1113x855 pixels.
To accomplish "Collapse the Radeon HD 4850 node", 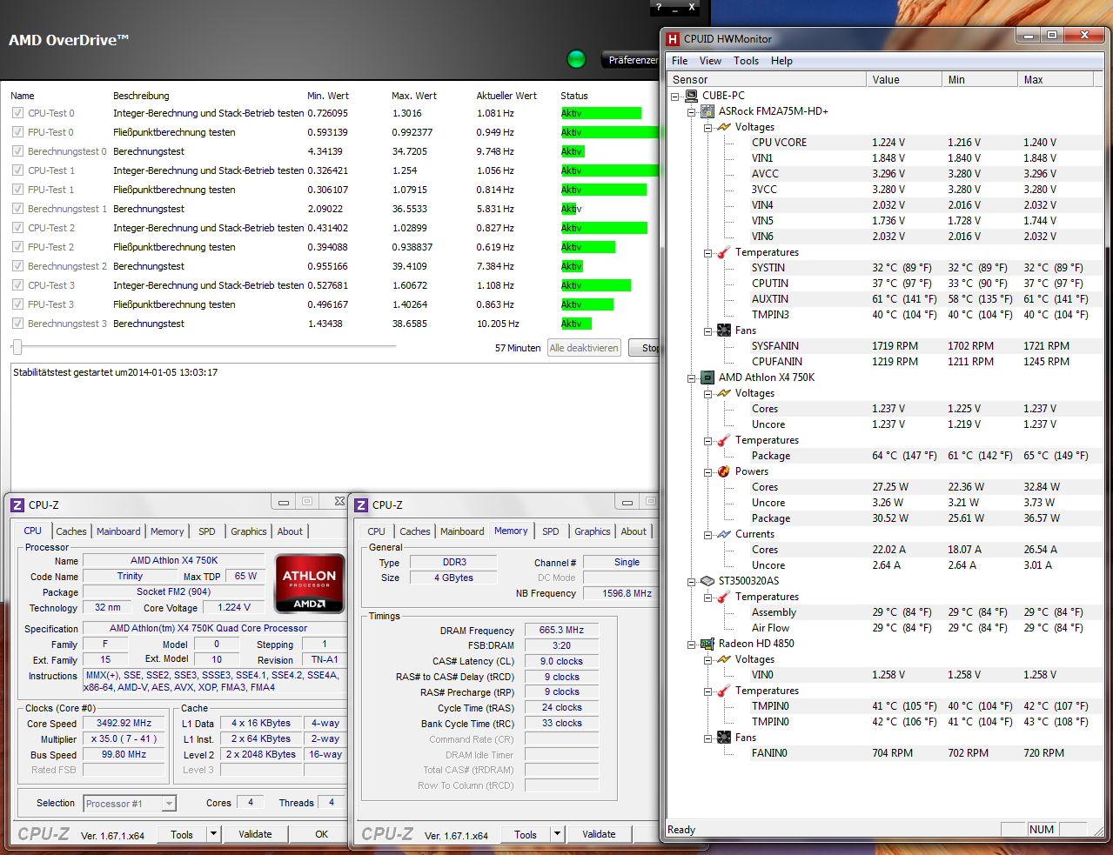I will click(692, 644).
